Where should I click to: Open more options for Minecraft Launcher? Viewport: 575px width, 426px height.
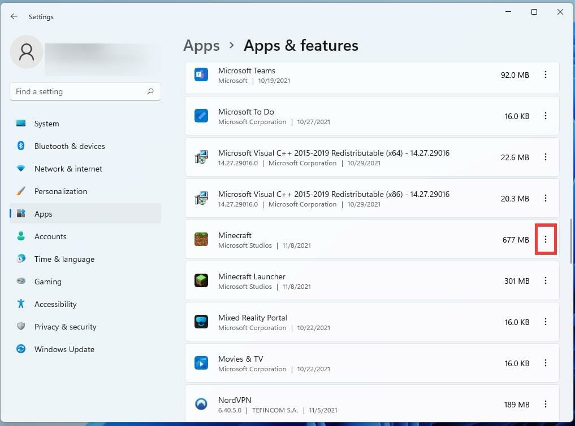[545, 280]
